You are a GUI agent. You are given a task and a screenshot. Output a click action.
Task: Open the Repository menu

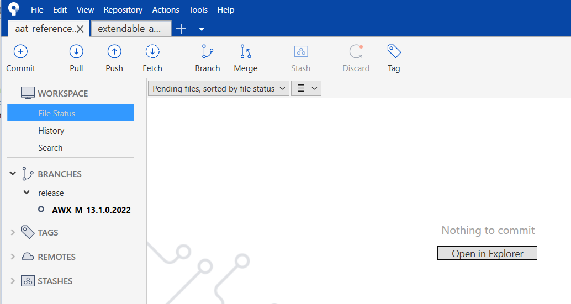123,10
